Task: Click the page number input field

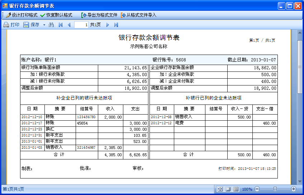Action: (x=81, y=25)
